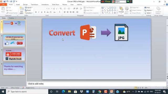The width and height of the screenshot is (168, 94).
Task: Align text to the left
Action: pyautogui.click(x=65, y=12)
